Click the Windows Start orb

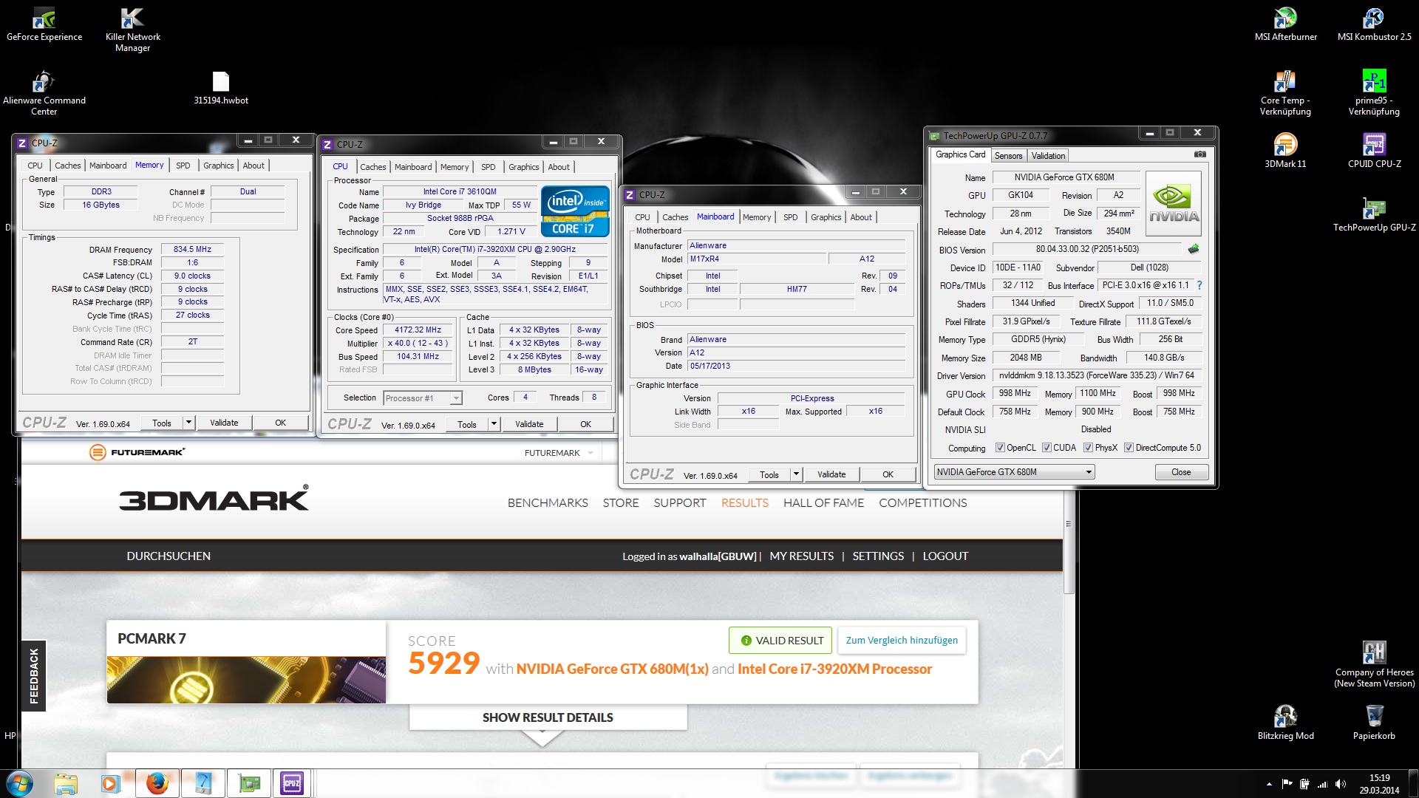20,783
